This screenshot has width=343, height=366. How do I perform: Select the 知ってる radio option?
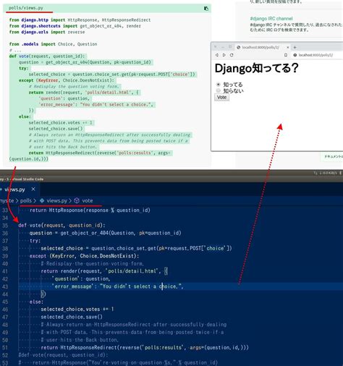coord(219,85)
